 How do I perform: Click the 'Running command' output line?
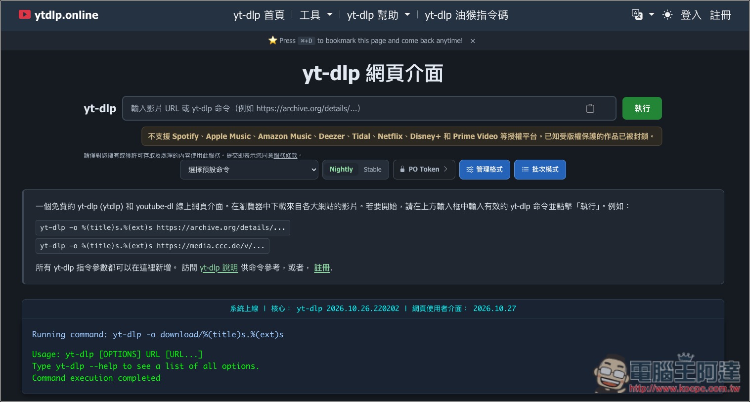[158, 335]
